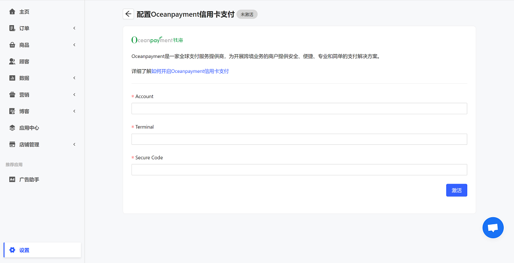Click the customers people icon
The image size is (514, 263).
[x=12, y=62]
